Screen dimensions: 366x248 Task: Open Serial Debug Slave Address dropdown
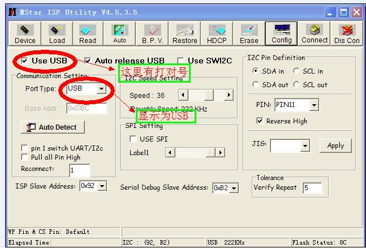tap(234, 188)
